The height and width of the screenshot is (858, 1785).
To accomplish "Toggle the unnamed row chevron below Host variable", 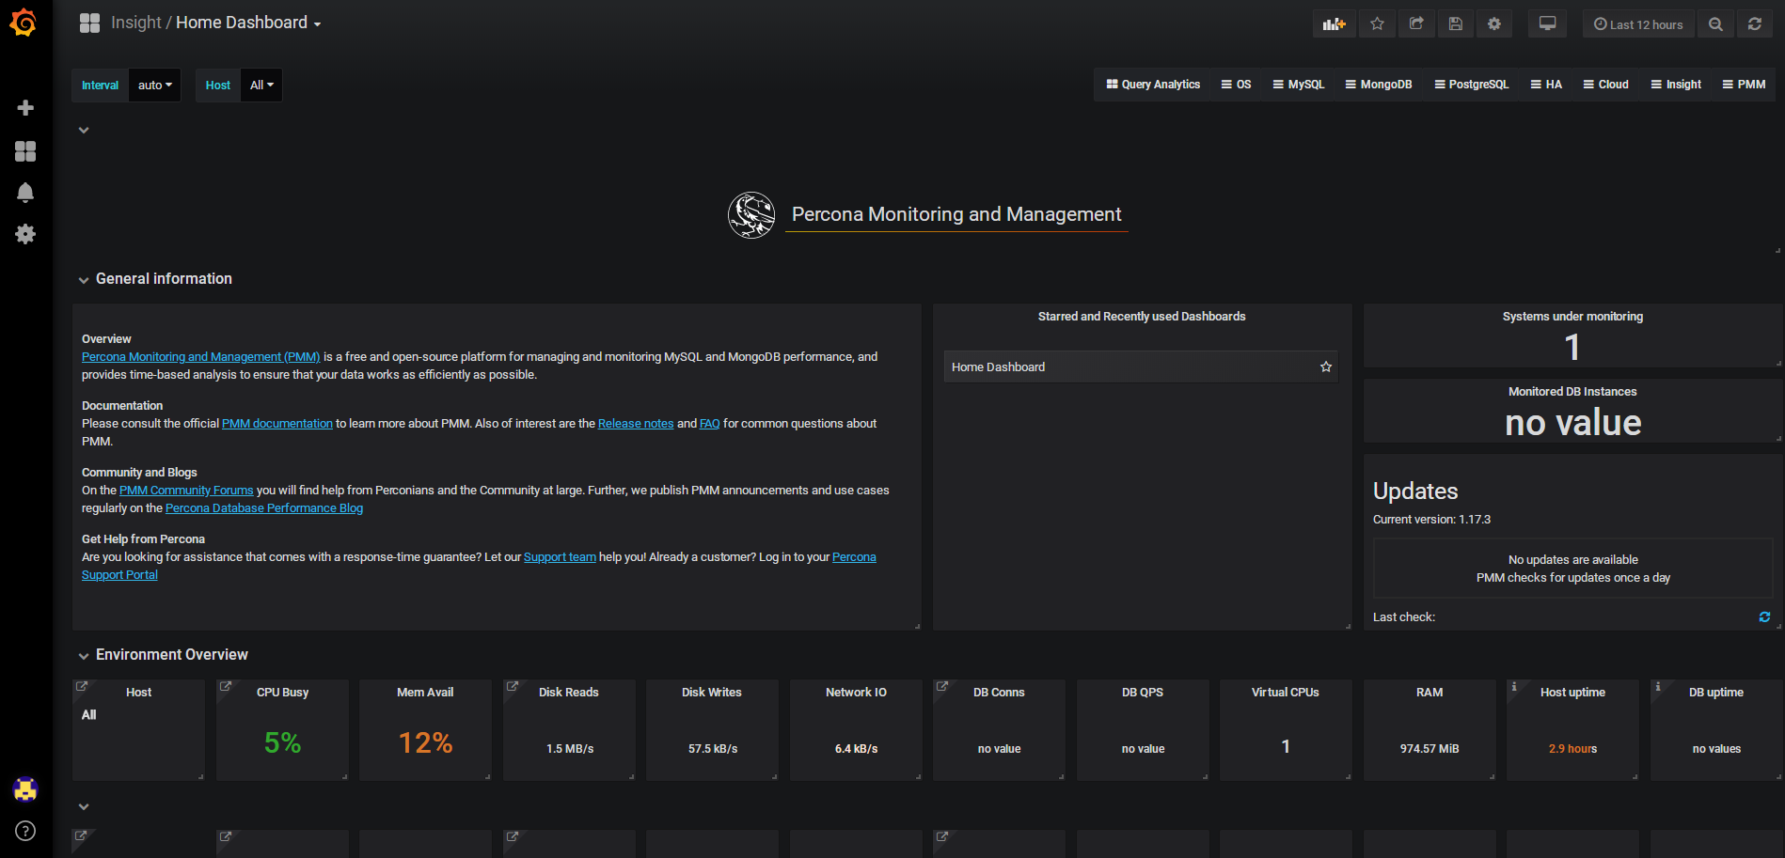I will [x=84, y=131].
